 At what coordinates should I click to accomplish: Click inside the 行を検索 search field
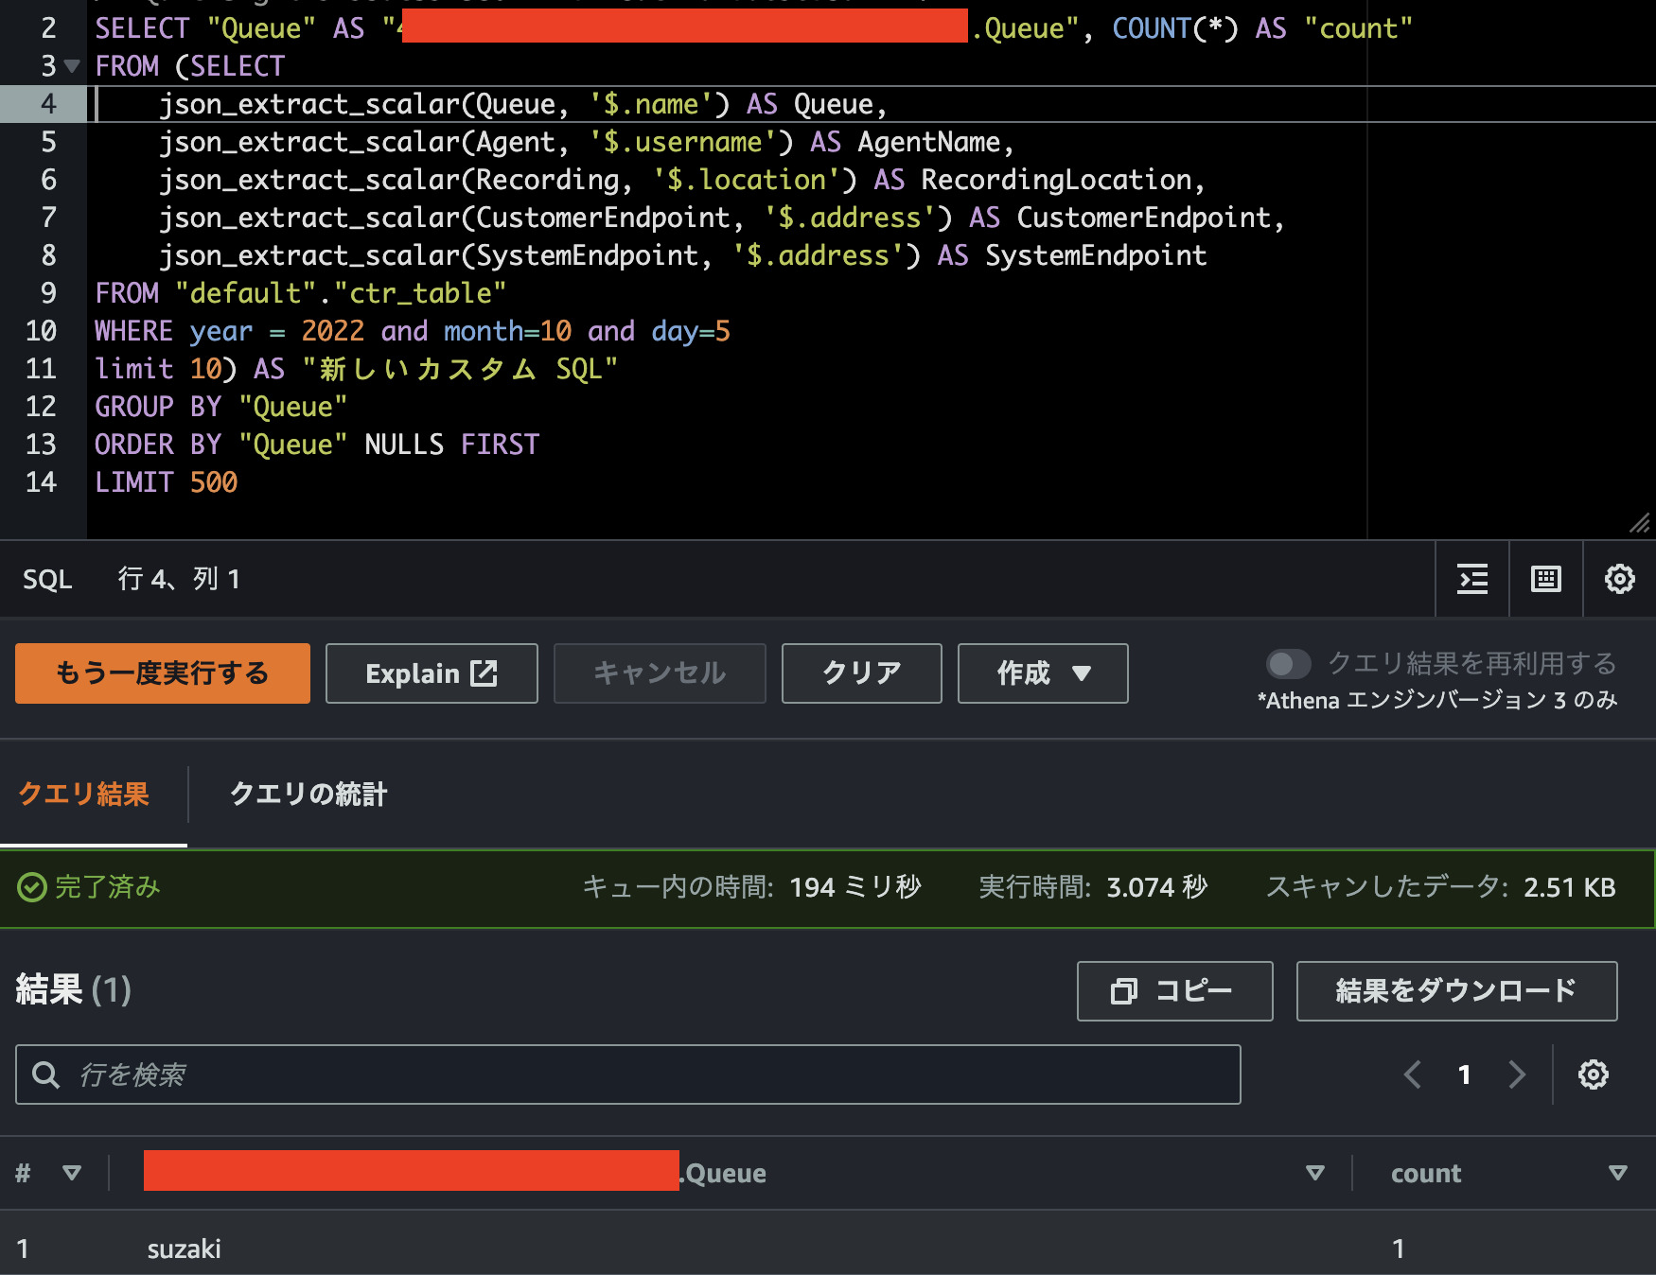coord(379,1074)
